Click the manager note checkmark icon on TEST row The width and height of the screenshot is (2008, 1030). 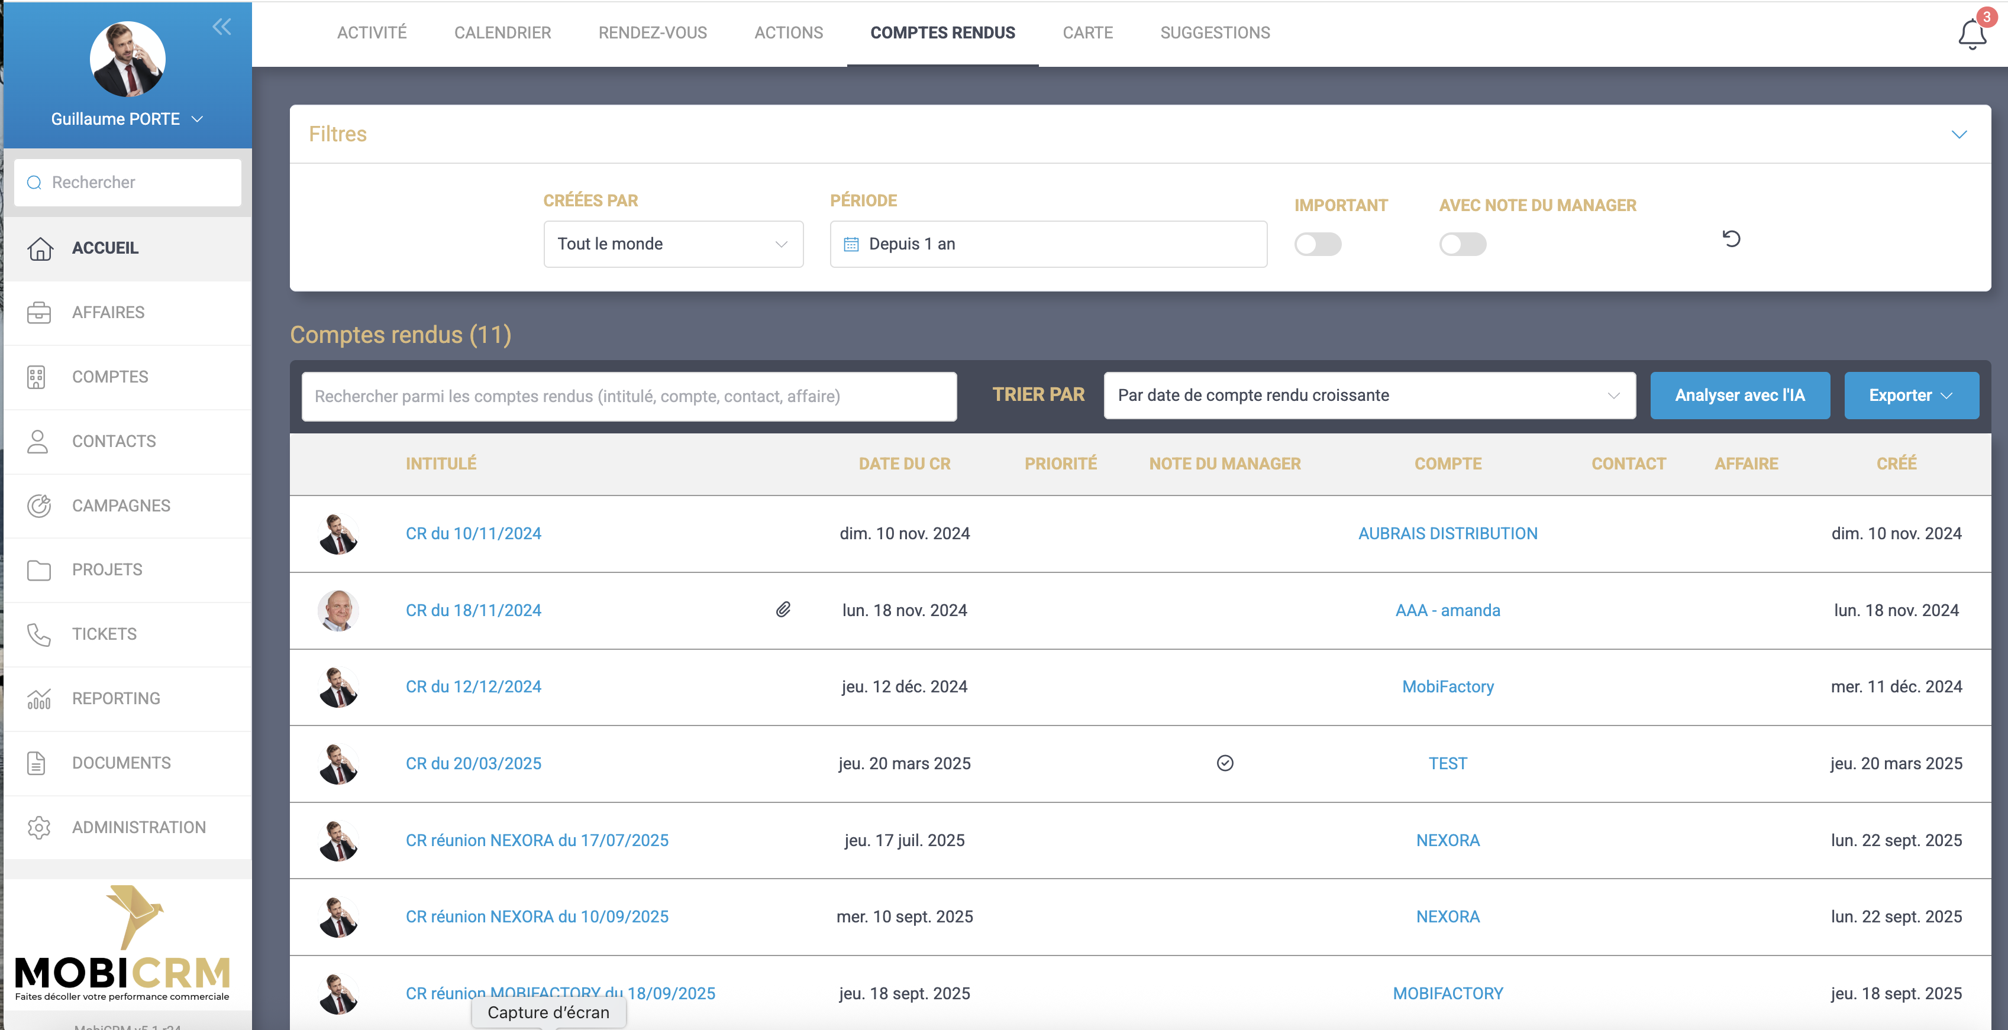(x=1225, y=763)
